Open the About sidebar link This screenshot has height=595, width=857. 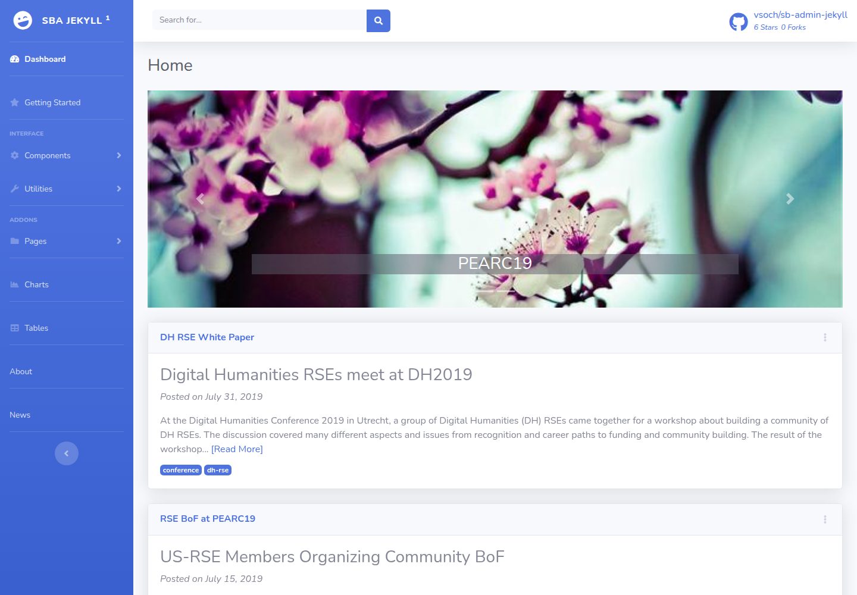(x=21, y=371)
